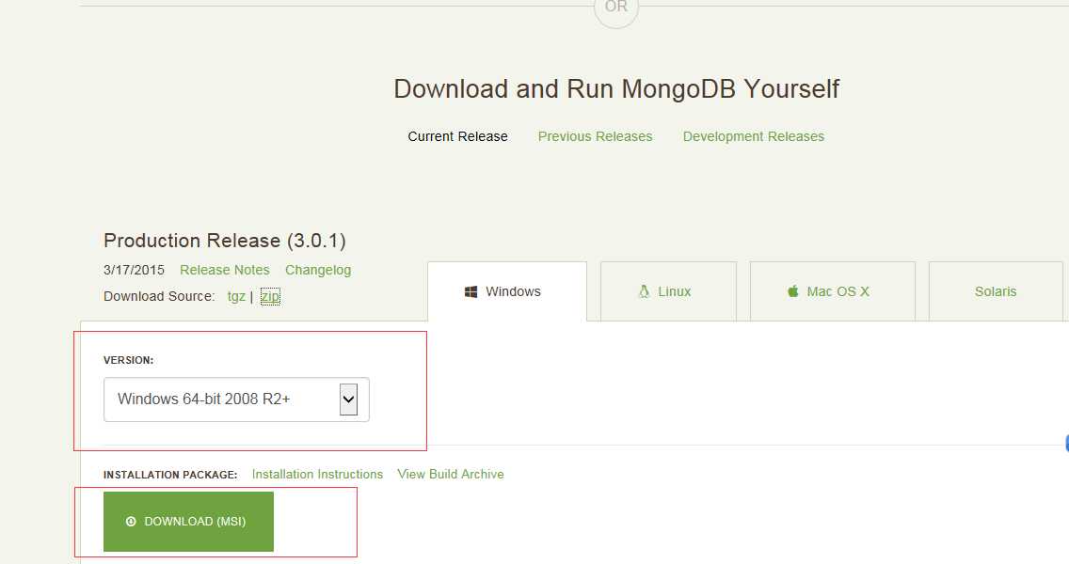Screen dimensions: 1069x564
Task: Switch to the Mac OS X platform tab
Action: [x=833, y=291]
